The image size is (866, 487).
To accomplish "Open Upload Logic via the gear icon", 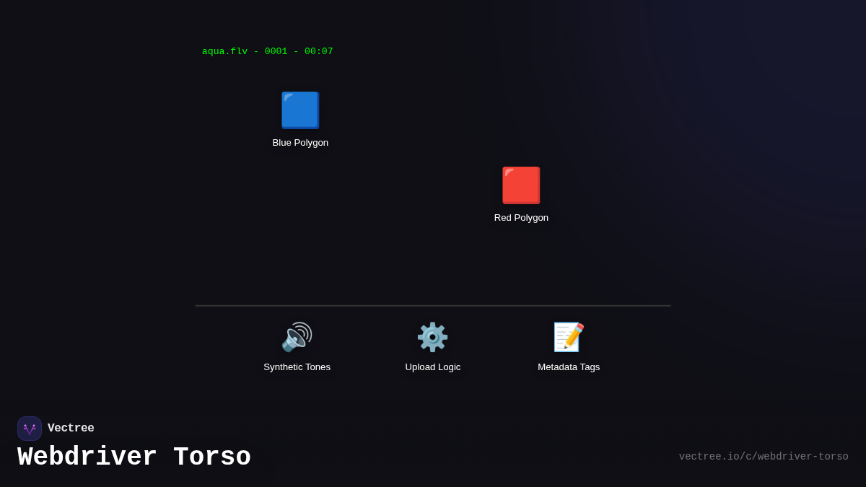I will coord(432,336).
